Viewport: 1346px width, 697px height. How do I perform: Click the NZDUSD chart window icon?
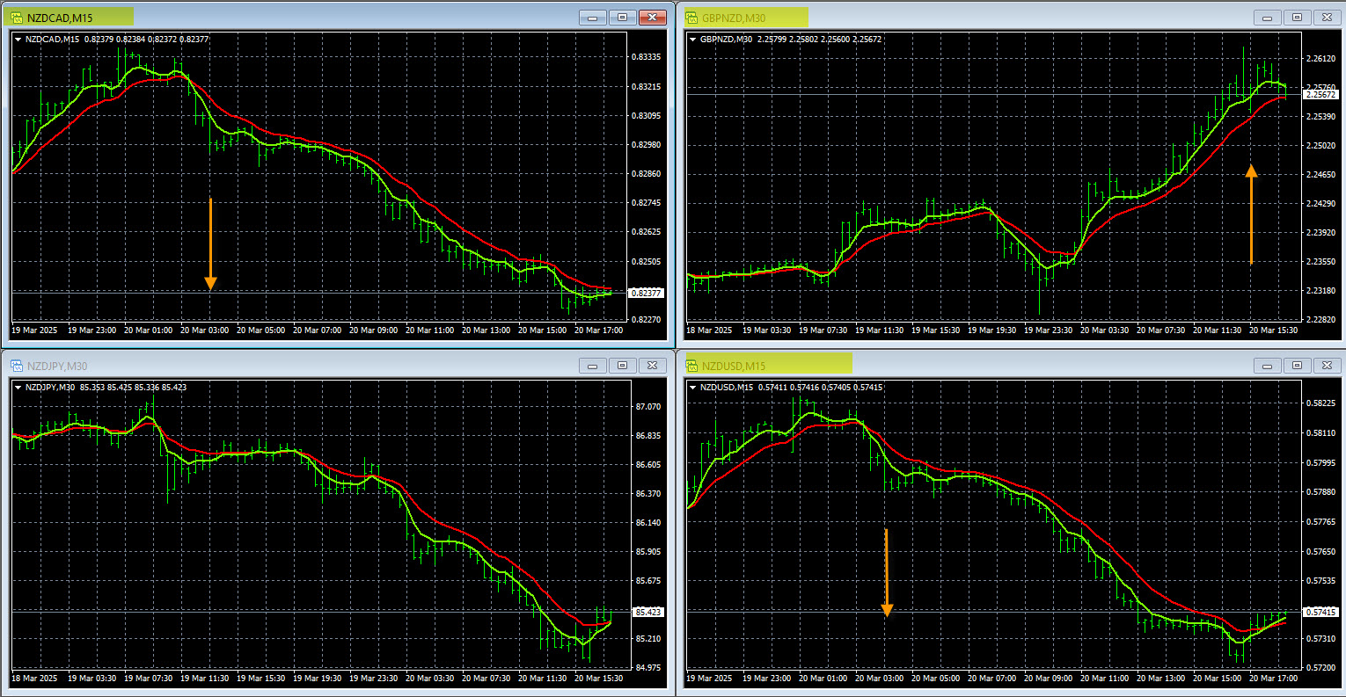691,366
